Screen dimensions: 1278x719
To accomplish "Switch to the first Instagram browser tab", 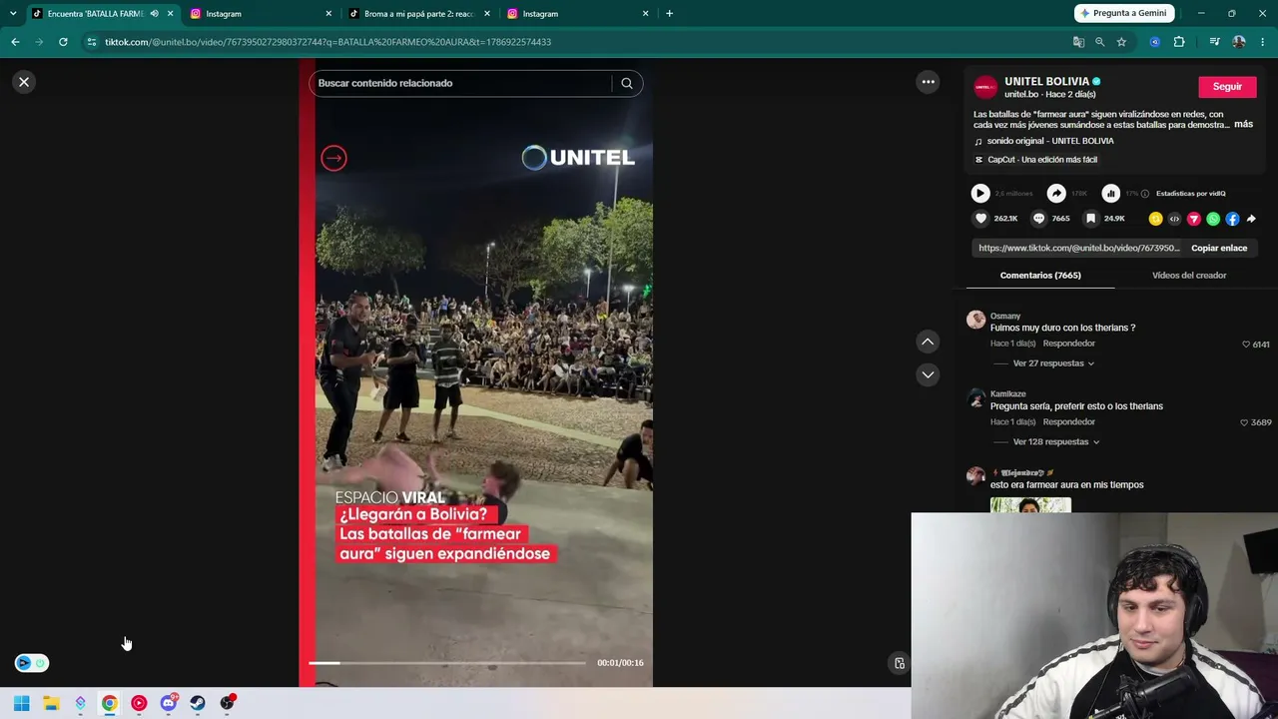I will pyautogui.click(x=262, y=14).
